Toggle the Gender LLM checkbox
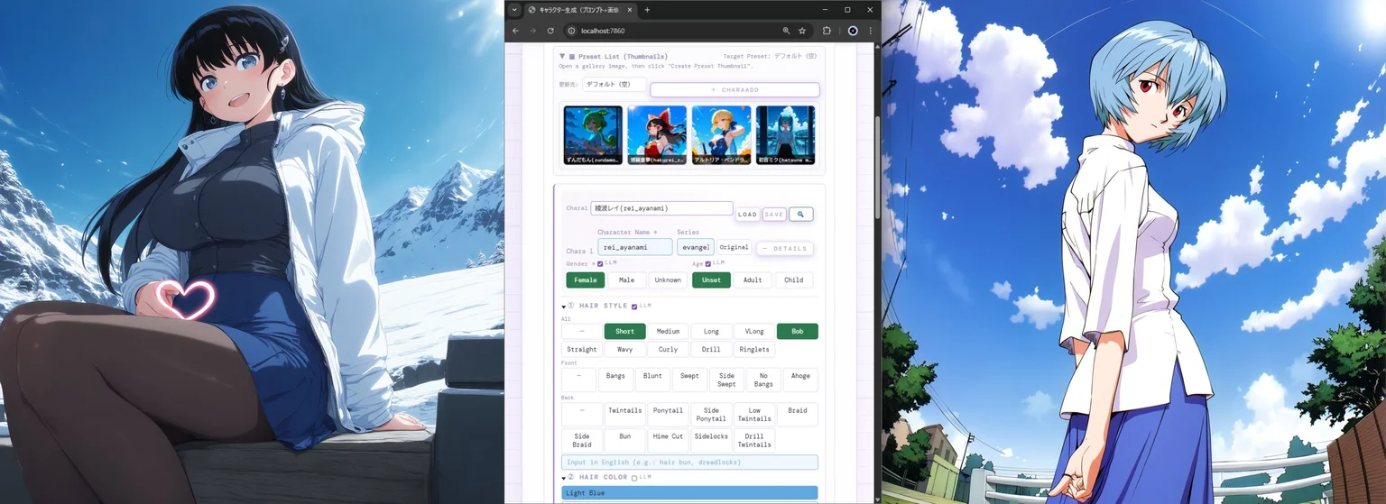Image resolution: width=1386 pixels, height=504 pixels. click(x=600, y=264)
